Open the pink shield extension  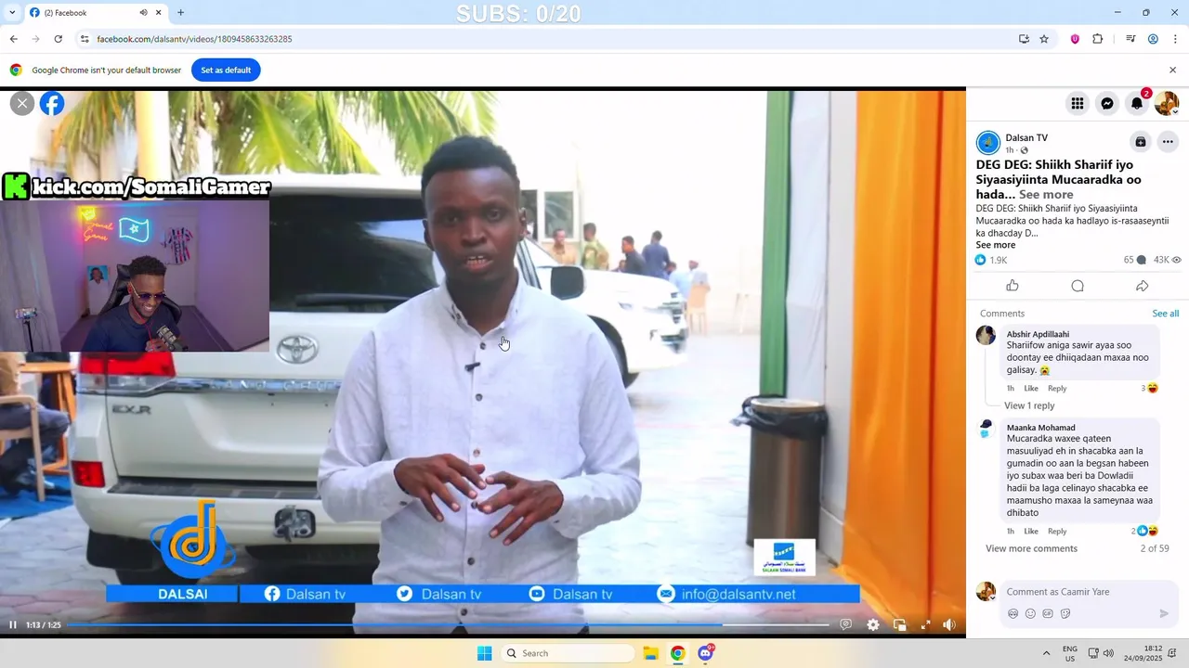[x=1075, y=39]
